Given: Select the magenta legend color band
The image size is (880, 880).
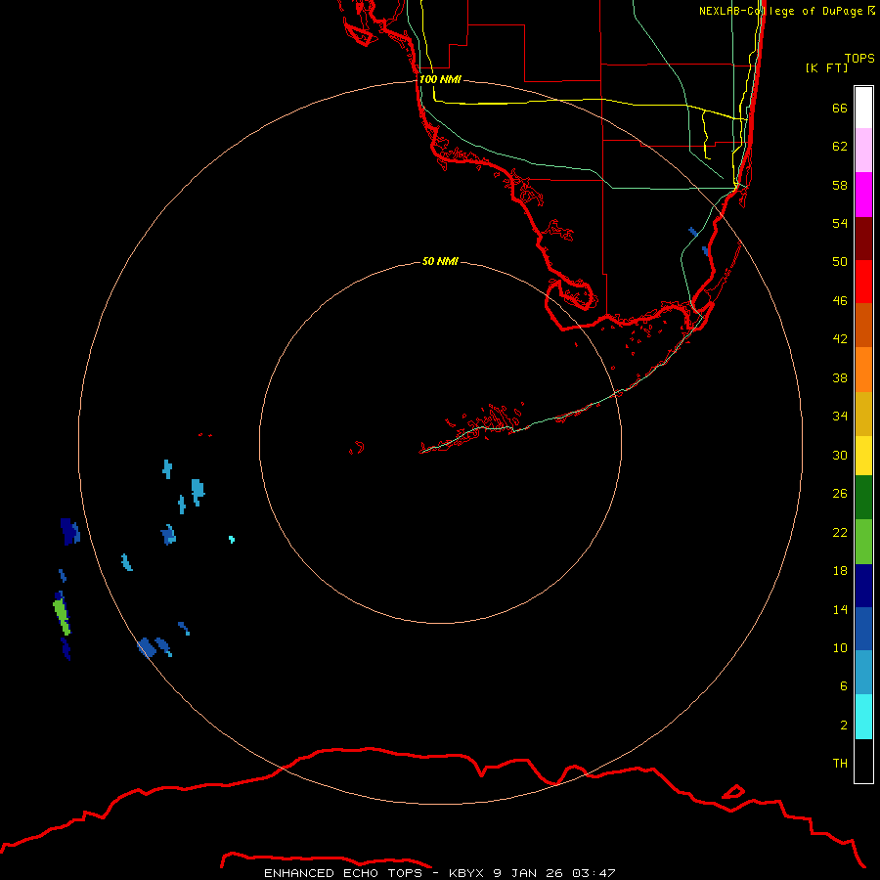Looking at the screenshot, I should [863, 195].
